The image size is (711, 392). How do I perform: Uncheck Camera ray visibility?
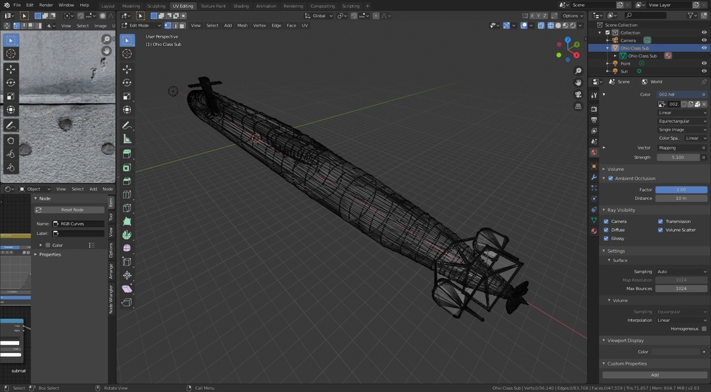pyautogui.click(x=606, y=221)
